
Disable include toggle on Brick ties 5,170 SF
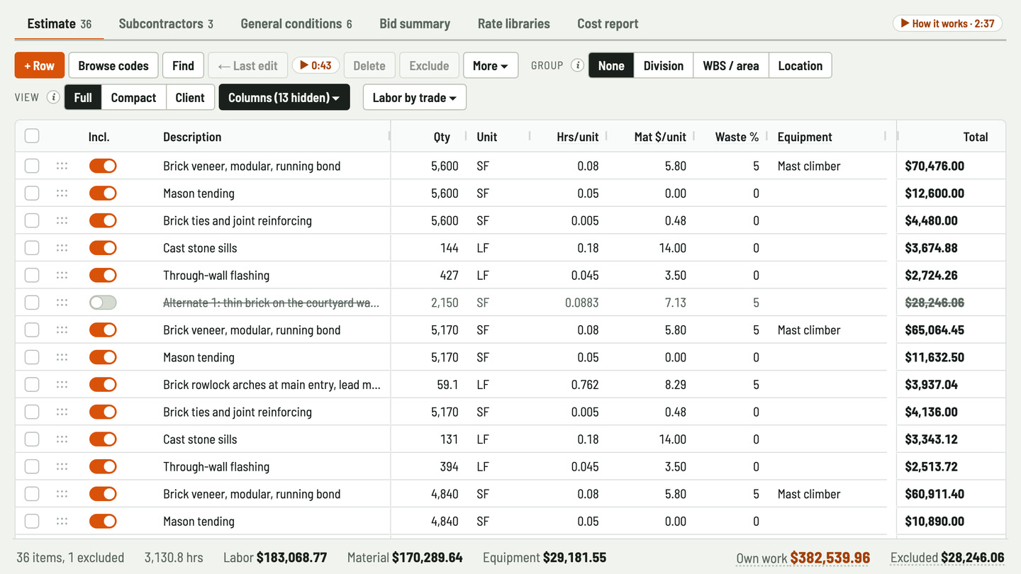click(103, 412)
